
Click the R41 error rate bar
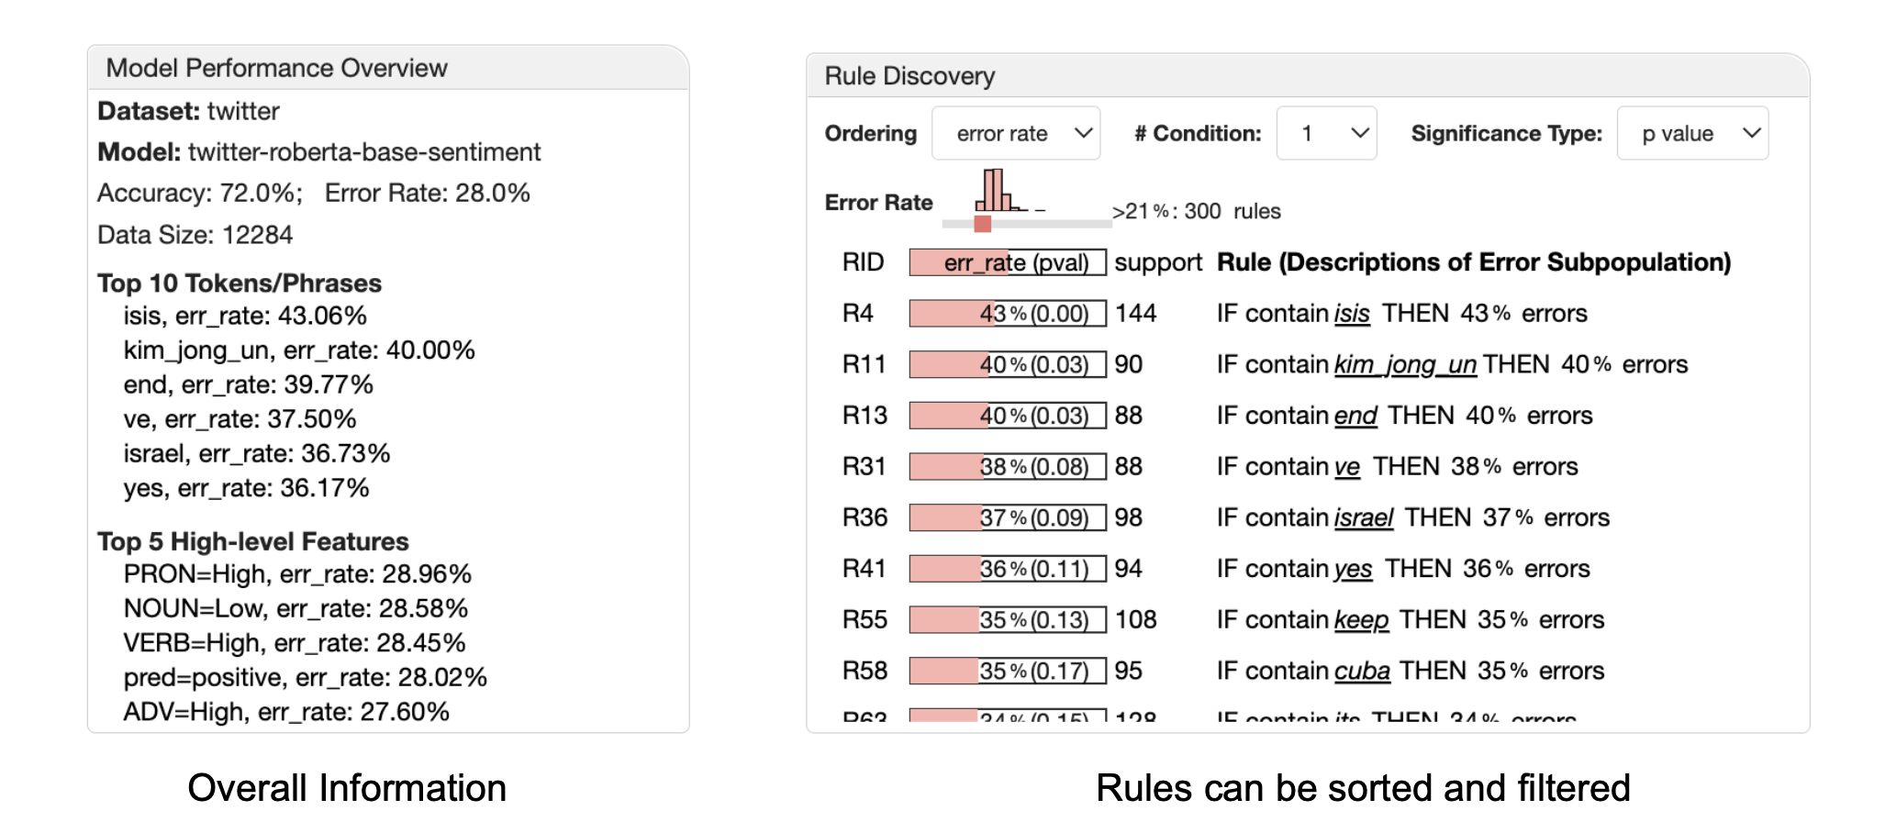(x=1008, y=570)
